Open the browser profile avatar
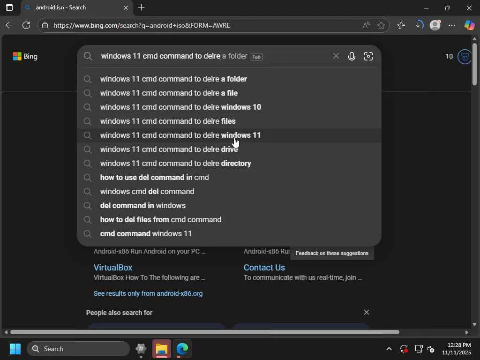480x360 pixels. point(435,25)
